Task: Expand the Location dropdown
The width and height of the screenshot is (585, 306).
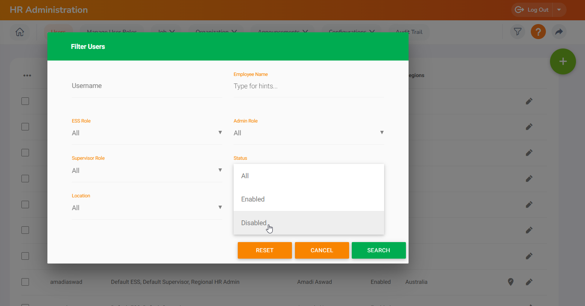Action: (147, 208)
